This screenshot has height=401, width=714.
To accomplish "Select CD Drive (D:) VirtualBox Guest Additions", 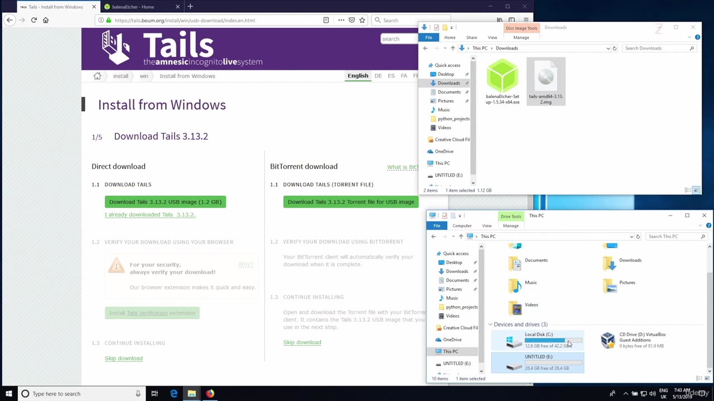I will 633,340.
